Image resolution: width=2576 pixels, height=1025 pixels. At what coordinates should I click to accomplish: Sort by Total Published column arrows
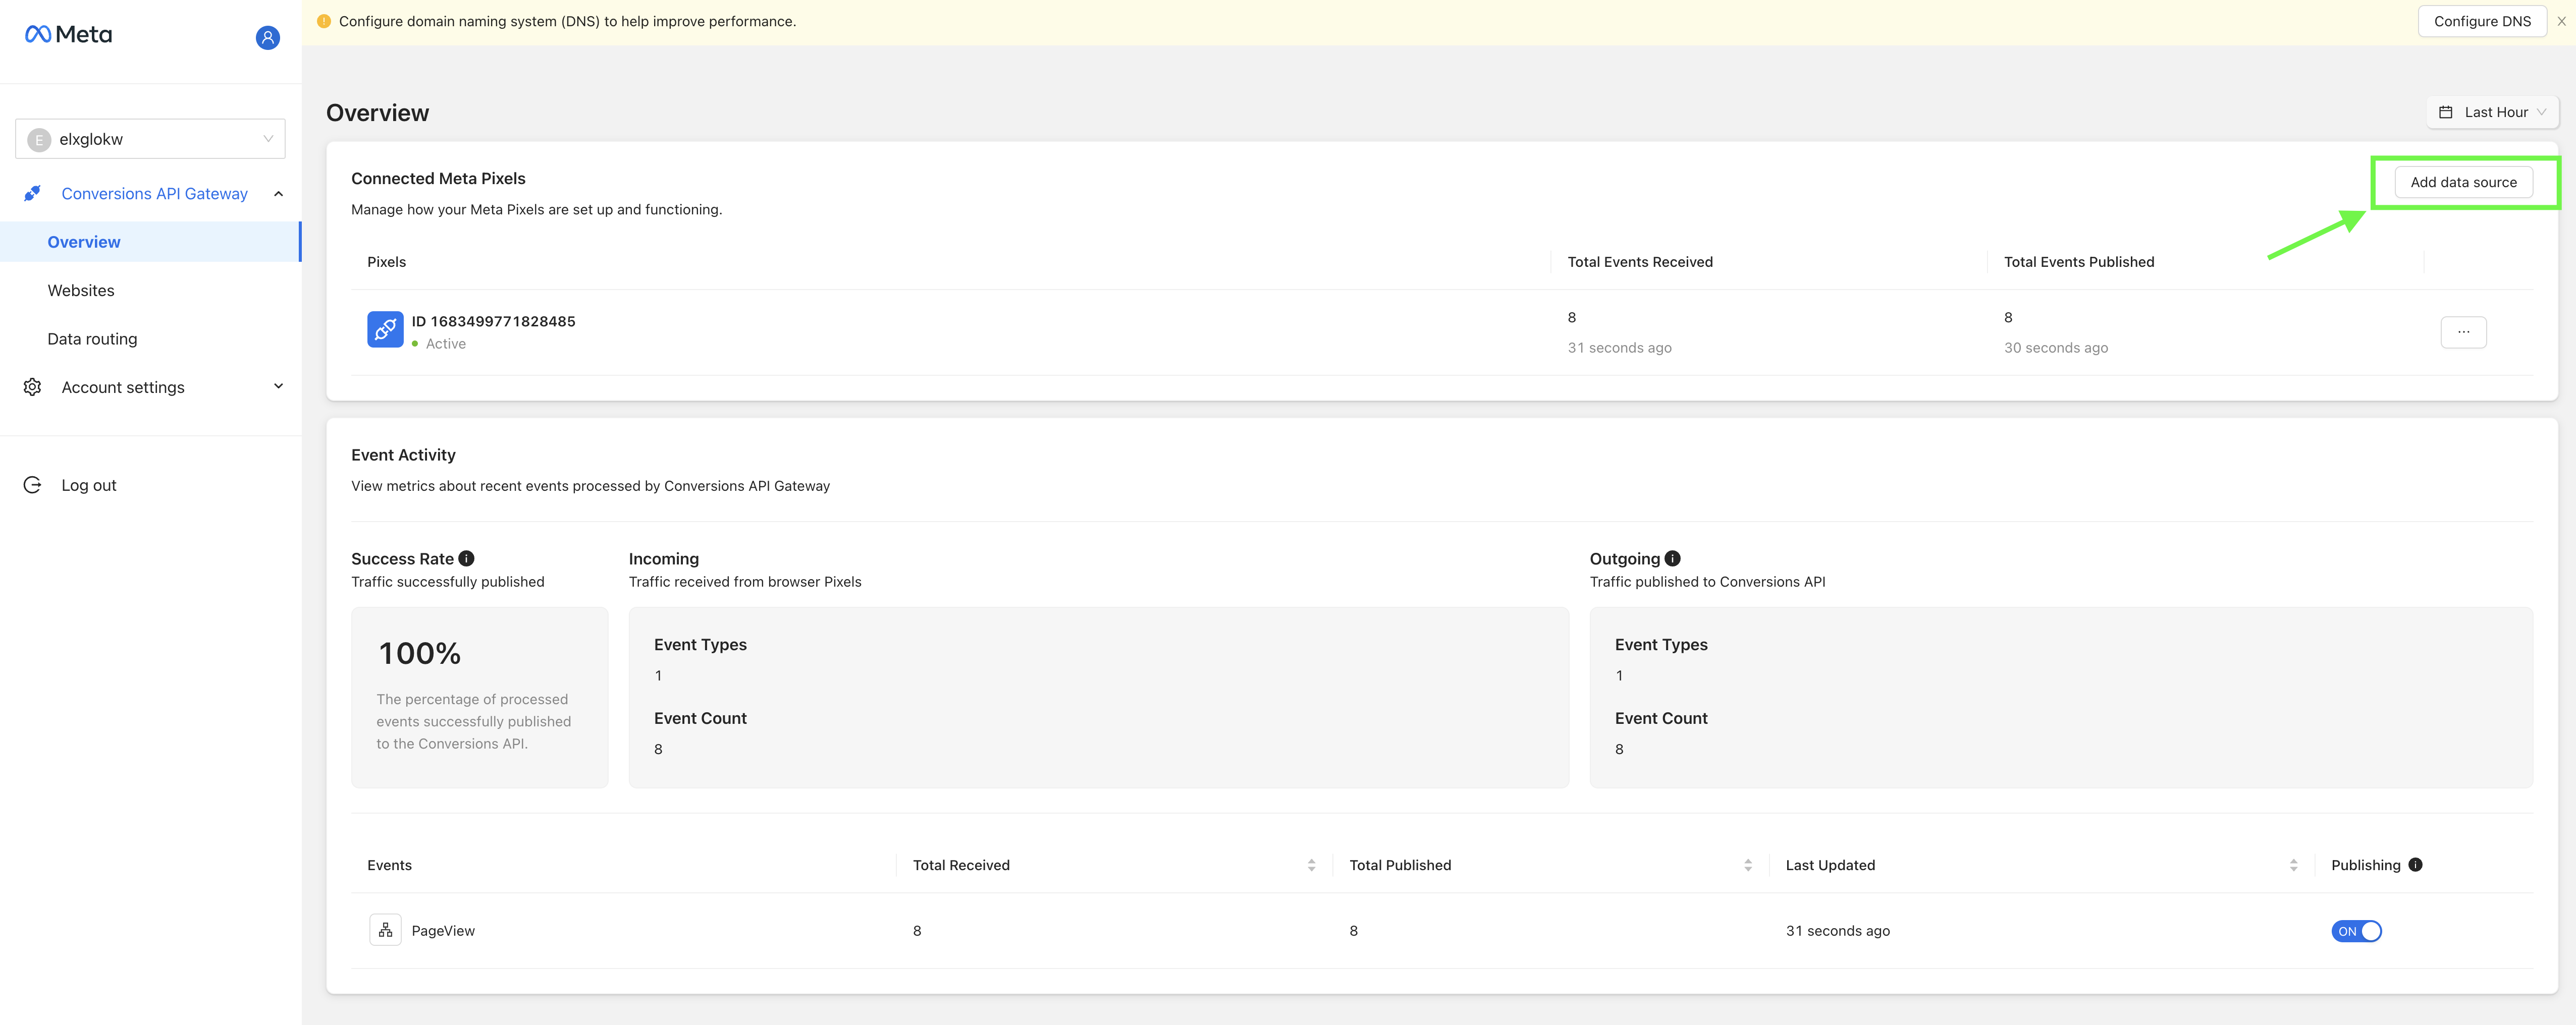[1747, 865]
